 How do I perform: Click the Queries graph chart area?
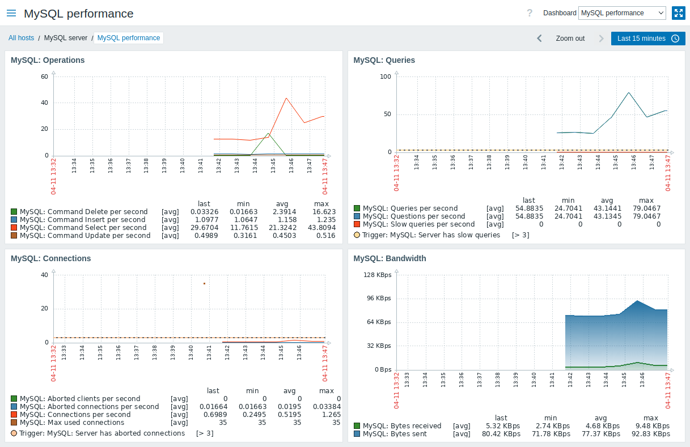coord(533,114)
